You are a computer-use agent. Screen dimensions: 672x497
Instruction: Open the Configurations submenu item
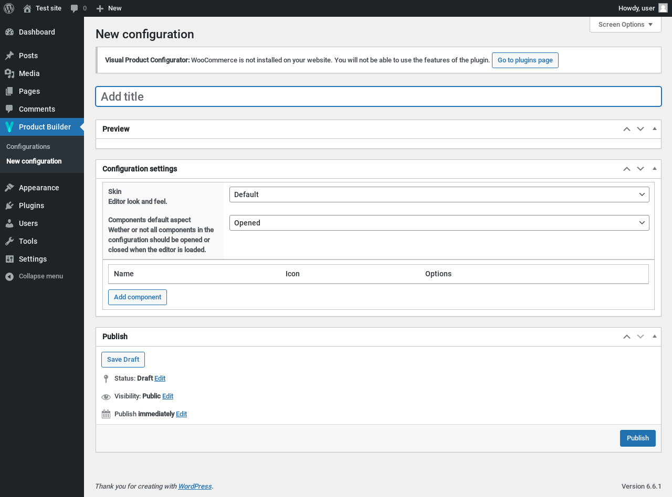click(28, 147)
